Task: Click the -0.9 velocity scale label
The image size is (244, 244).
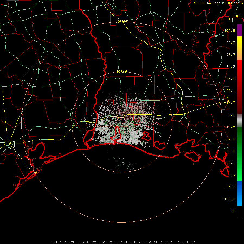Action: coord(231,115)
